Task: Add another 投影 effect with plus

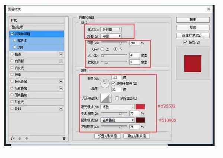Action: [61, 109]
